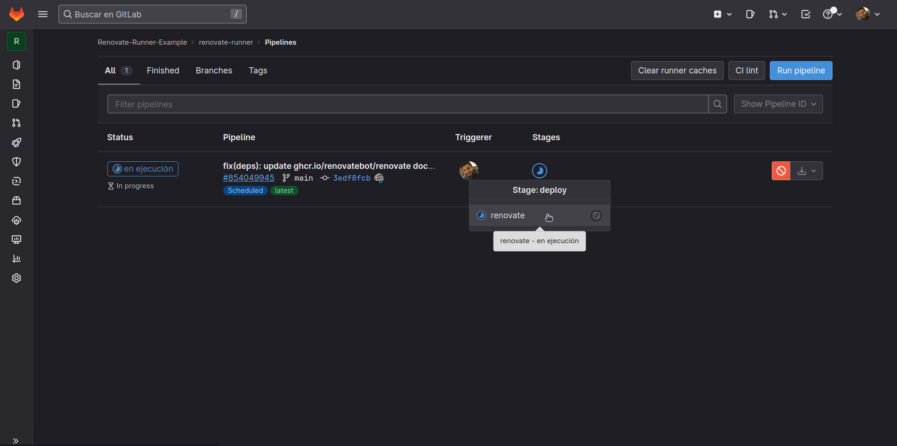Expand the sidebar with double chevron
The height and width of the screenshot is (446, 897).
[16, 441]
